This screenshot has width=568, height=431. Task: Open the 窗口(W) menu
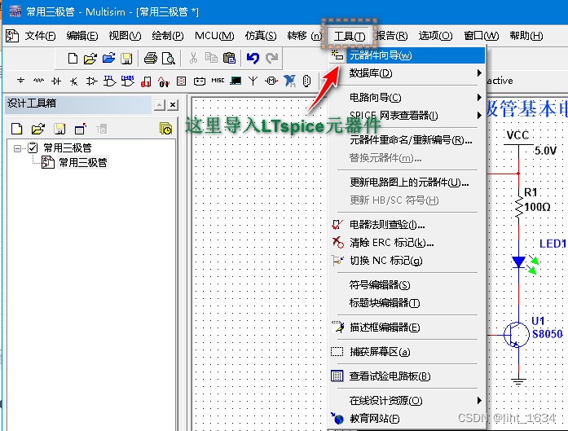click(482, 36)
